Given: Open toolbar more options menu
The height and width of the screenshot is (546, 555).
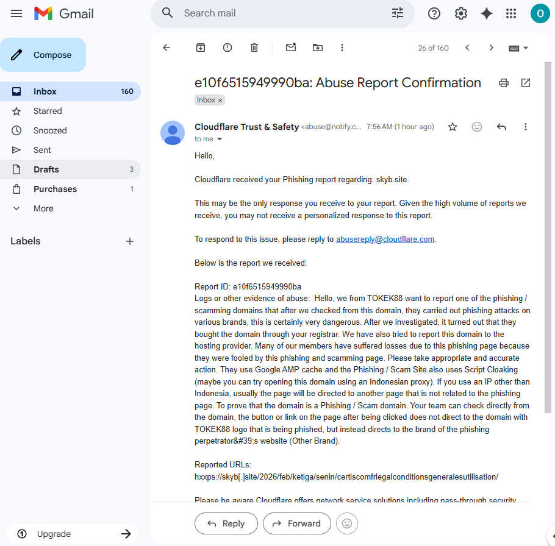Looking at the screenshot, I should coord(342,48).
